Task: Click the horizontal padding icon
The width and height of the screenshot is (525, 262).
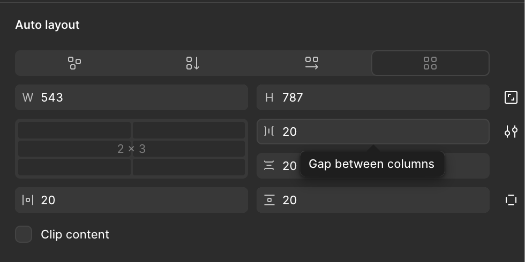Action: [x=28, y=200]
